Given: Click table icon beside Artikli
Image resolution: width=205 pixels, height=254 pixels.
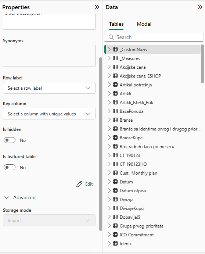Looking at the screenshot, I should (115, 93).
